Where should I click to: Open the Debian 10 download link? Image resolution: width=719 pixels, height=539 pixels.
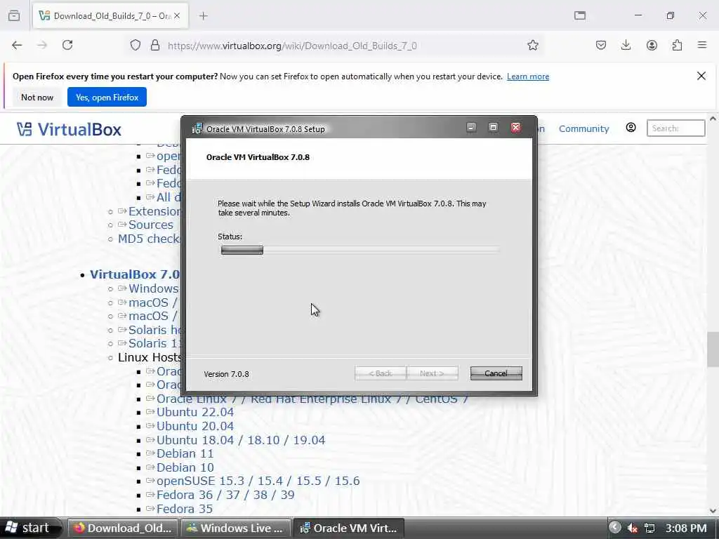[x=185, y=467]
